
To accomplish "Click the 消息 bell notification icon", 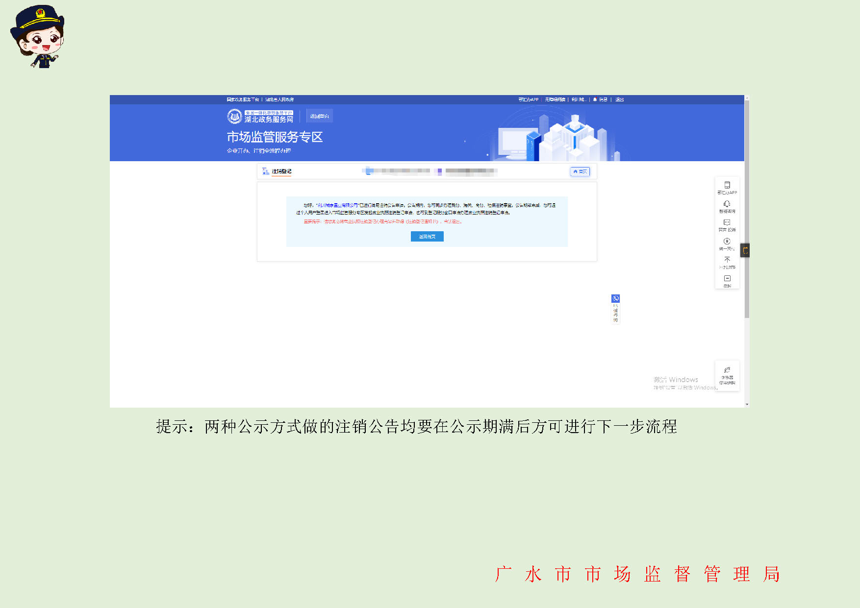I will click(595, 99).
